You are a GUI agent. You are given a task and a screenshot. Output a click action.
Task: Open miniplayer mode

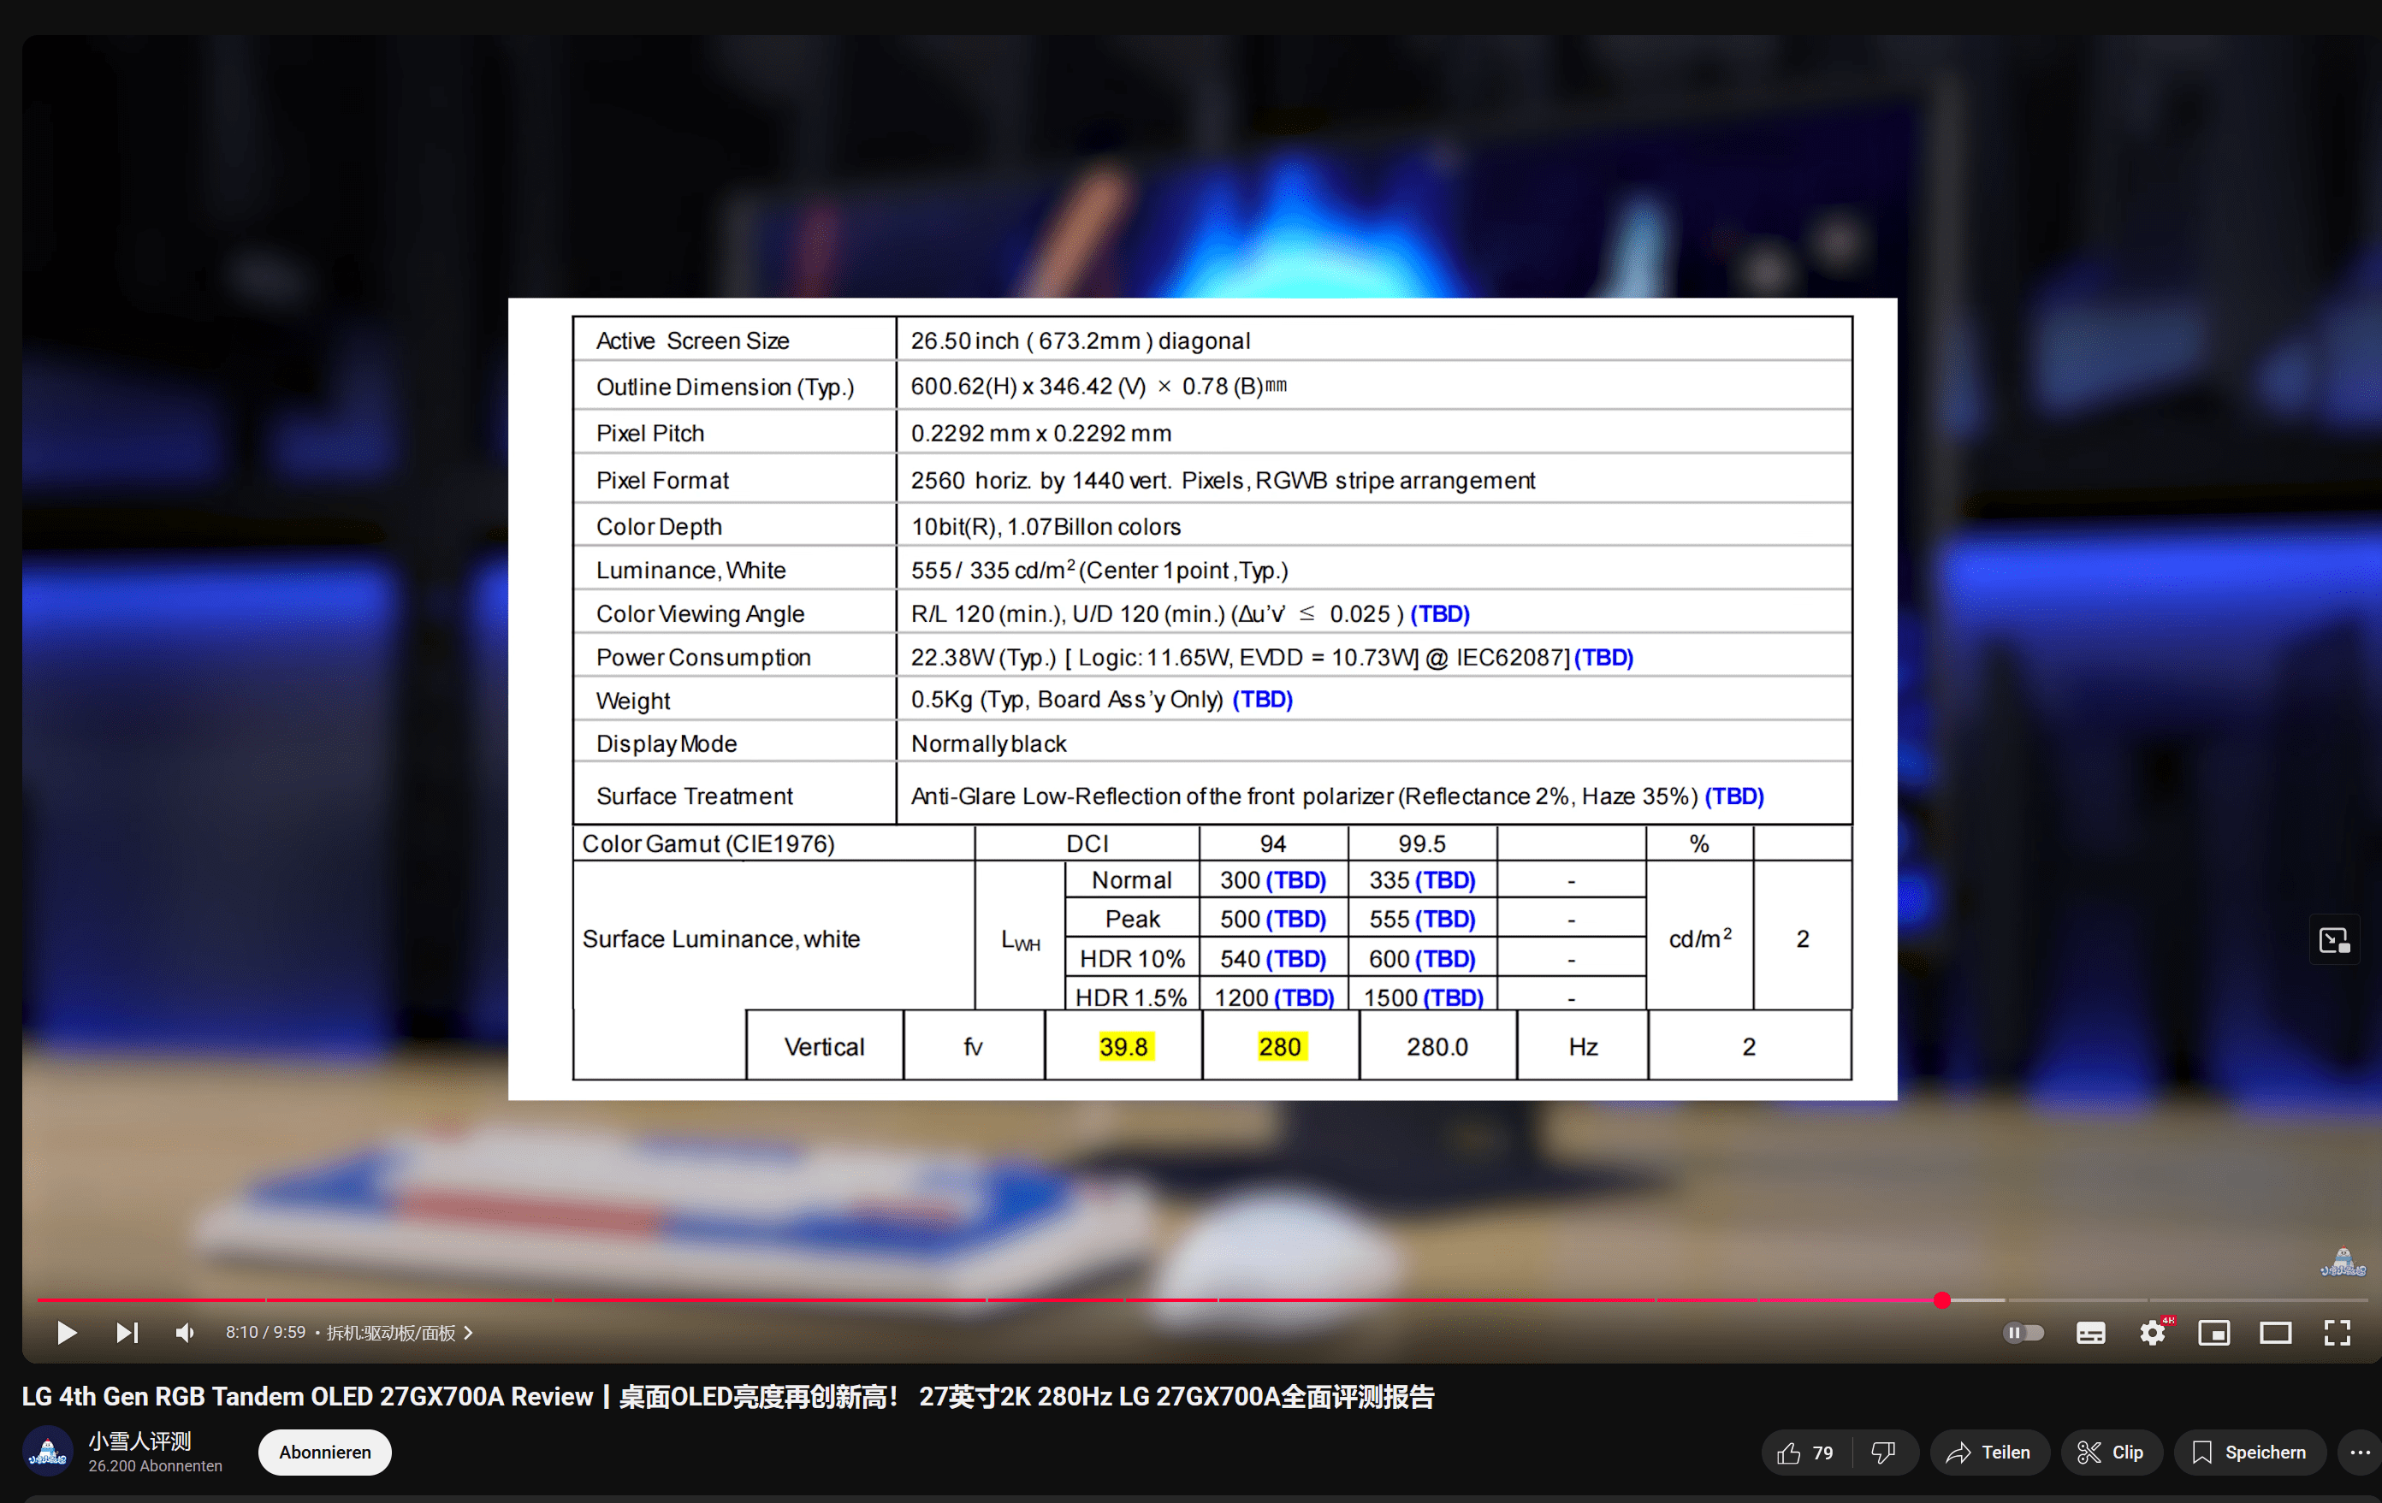[2213, 1332]
